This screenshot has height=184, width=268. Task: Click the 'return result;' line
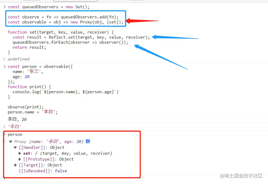pyautogui.click(x=29, y=47)
